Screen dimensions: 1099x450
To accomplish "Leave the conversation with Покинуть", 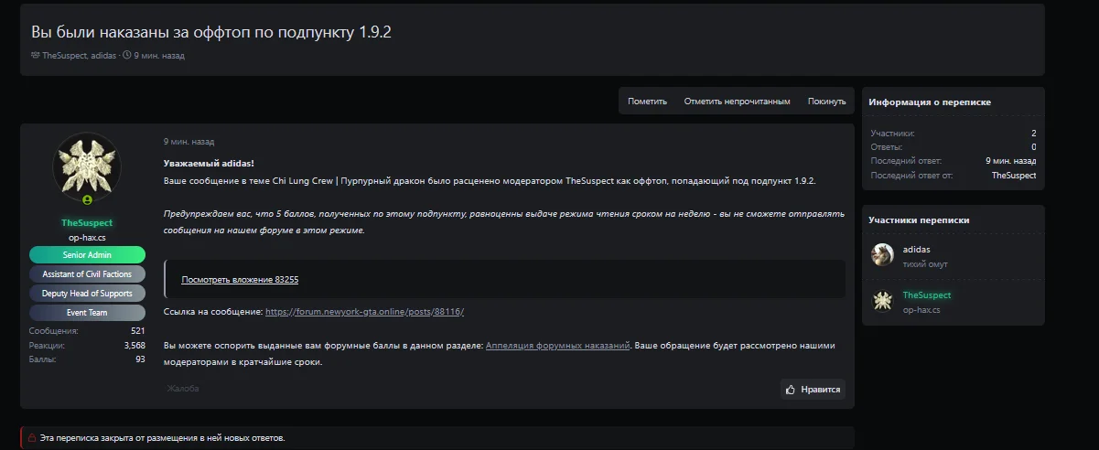I will [826, 102].
